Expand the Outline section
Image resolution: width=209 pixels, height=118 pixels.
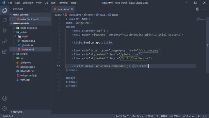pyautogui.click(x=30, y=112)
